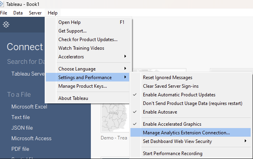Toggle the Enable Autosave option
The image size is (253, 159).
pyautogui.click(x=159, y=112)
